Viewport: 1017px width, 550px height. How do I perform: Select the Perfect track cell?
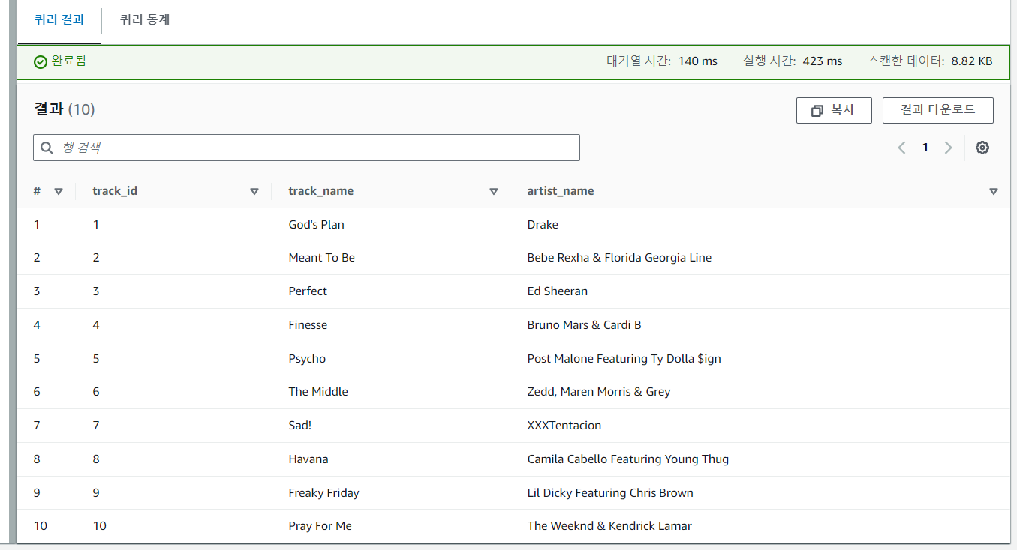tap(308, 291)
